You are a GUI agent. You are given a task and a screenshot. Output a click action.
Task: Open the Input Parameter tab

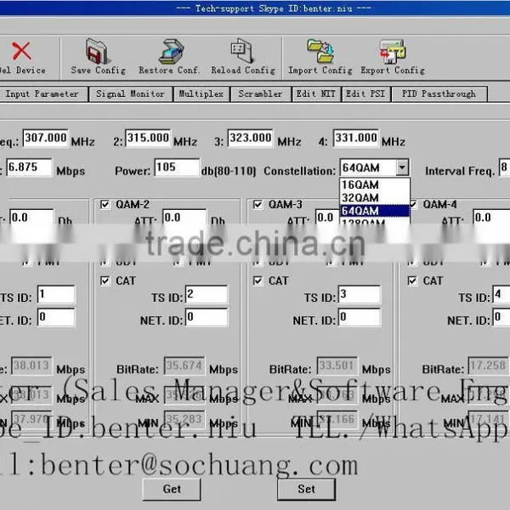tap(43, 94)
